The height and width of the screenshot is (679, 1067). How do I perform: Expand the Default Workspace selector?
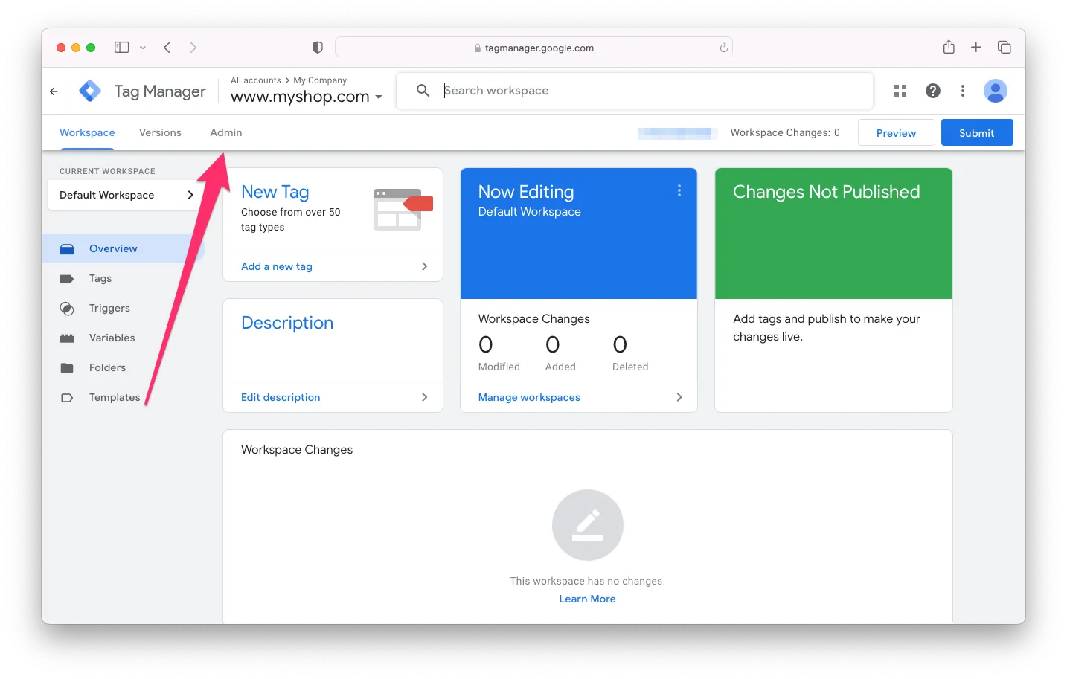pos(125,195)
